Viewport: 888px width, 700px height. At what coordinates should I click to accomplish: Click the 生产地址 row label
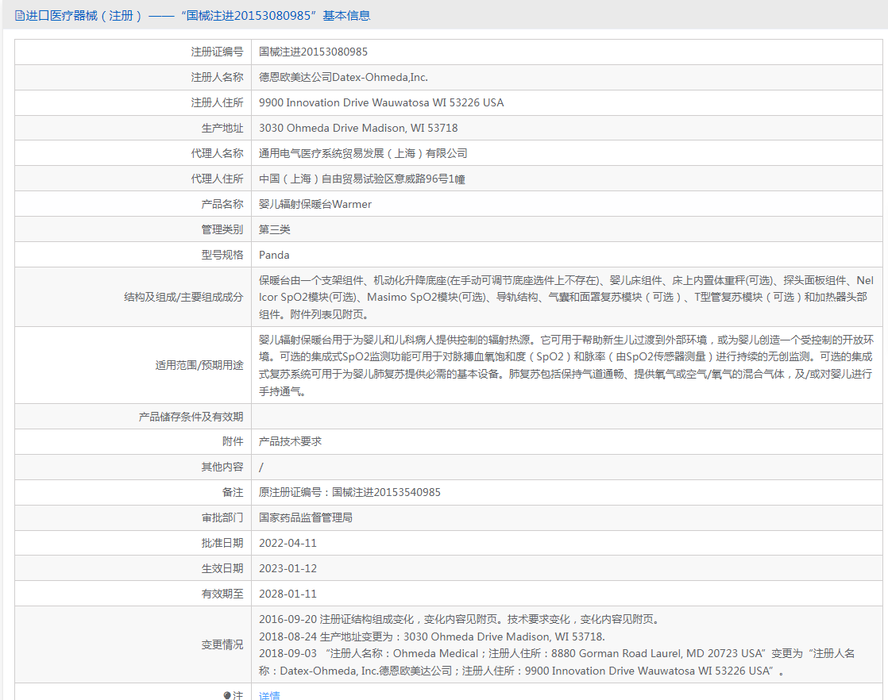click(222, 129)
